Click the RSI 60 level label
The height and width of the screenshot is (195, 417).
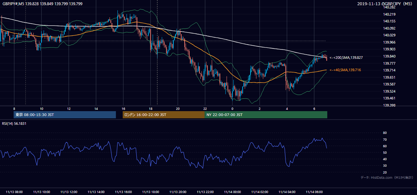tap(385, 146)
